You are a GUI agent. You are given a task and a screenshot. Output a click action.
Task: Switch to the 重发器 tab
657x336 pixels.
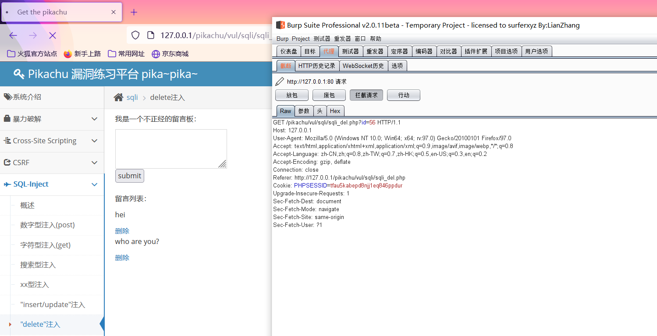[375, 51]
